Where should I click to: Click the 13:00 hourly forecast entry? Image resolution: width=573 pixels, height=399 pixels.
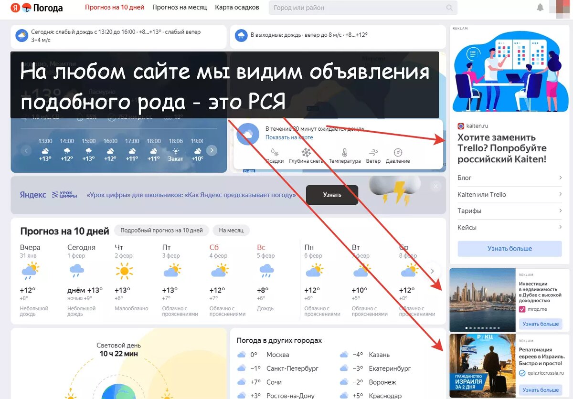(x=45, y=150)
